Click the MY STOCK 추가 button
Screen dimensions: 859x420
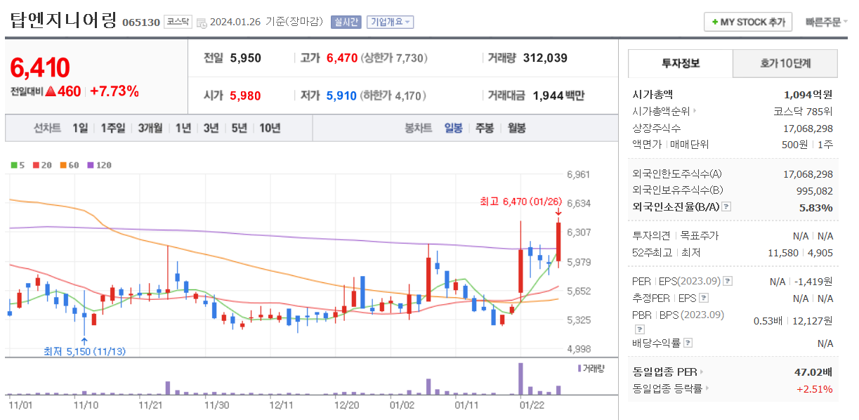pyautogui.click(x=748, y=22)
